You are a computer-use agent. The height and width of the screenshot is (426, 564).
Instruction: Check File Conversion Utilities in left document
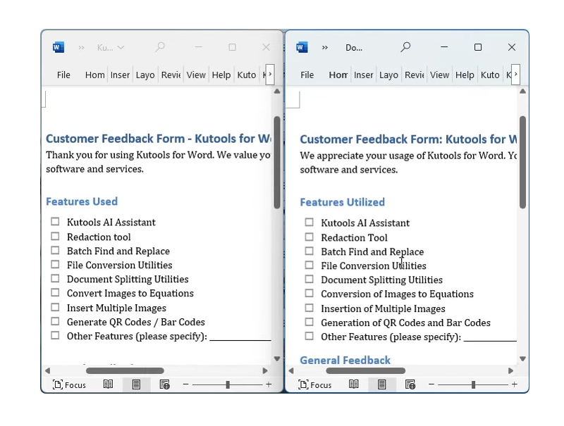pyautogui.click(x=55, y=264)
